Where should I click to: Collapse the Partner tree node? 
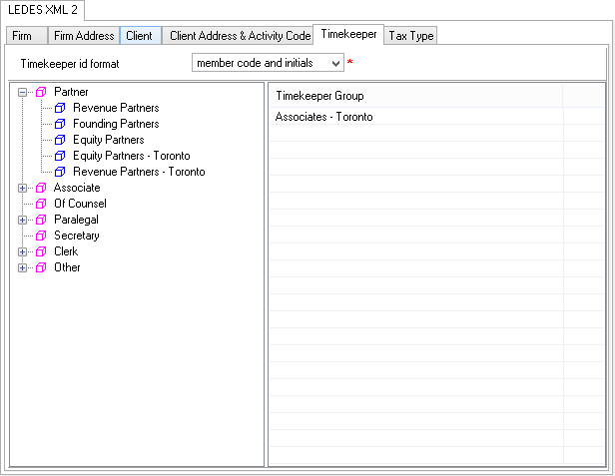[22, 92]
